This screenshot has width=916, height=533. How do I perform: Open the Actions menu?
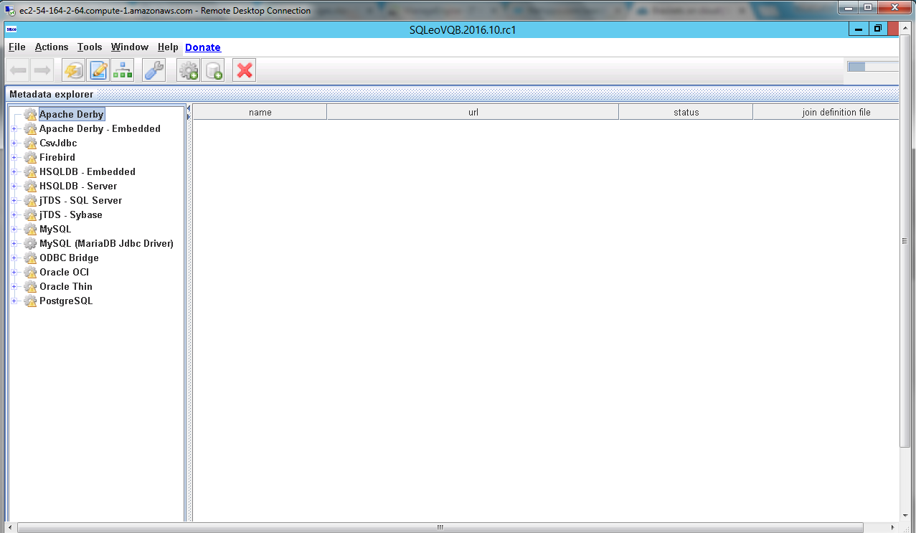(x=52, y=47)
